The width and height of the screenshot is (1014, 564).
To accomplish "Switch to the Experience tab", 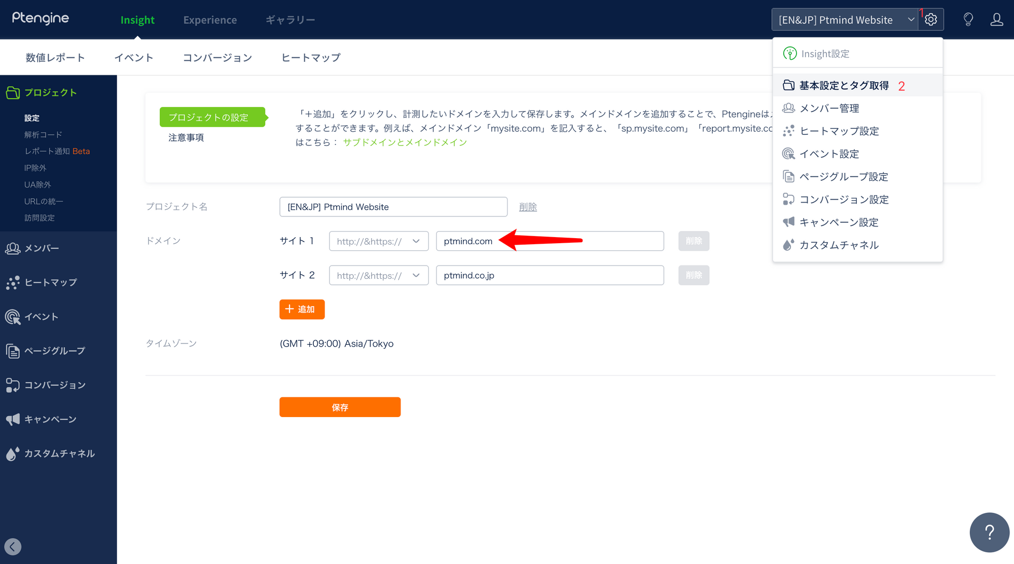I will pyautogui.click(x=210, y=20).
